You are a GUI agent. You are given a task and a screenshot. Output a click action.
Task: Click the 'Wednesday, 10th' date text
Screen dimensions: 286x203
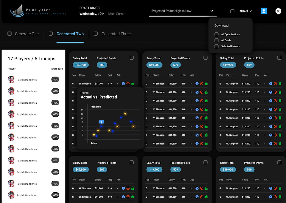(x=92, y=14)
